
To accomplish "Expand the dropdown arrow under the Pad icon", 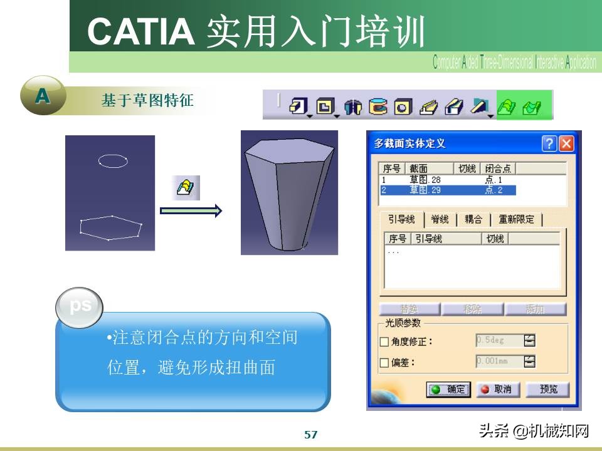I will (x=309, y=117).
